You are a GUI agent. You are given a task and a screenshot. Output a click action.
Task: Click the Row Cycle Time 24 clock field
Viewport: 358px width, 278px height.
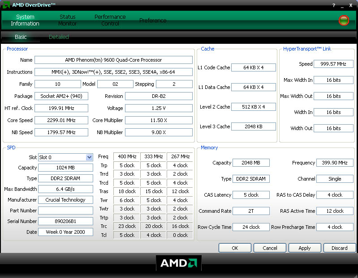pyautogui.click(x=251, y=227)
